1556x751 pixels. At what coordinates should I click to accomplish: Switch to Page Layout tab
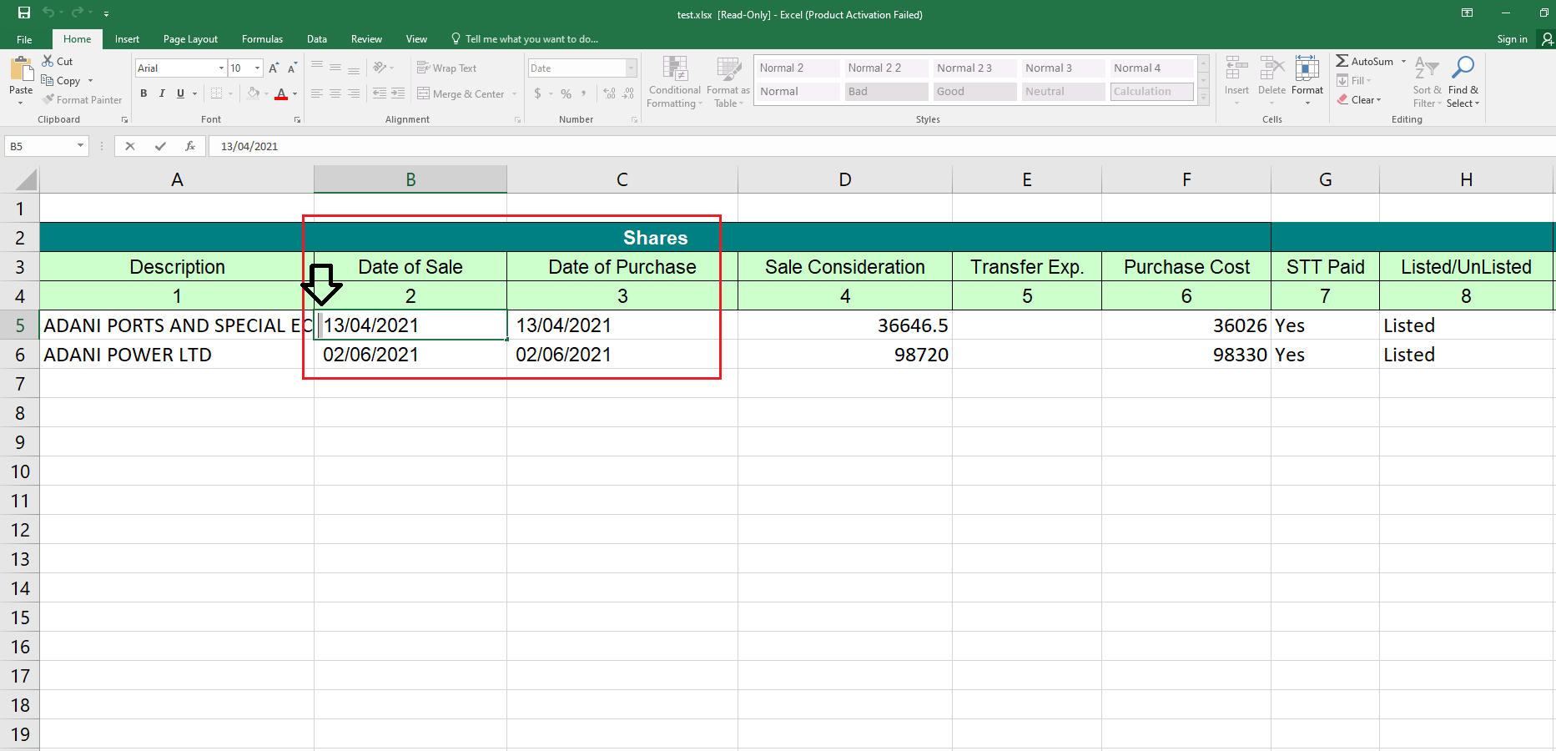[x=190, y=39]
